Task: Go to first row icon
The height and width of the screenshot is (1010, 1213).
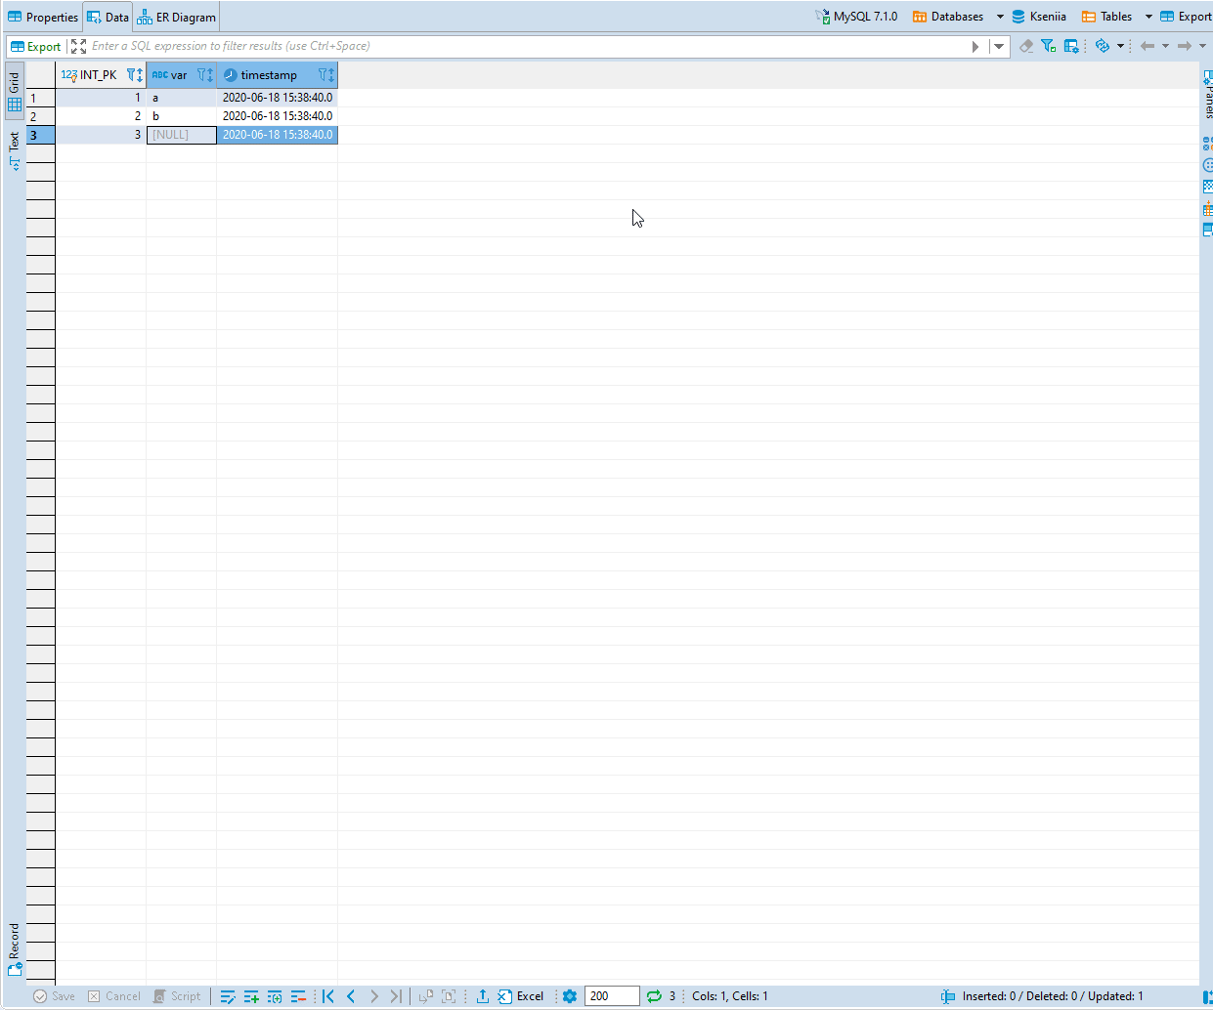Action: coord(328,996)
